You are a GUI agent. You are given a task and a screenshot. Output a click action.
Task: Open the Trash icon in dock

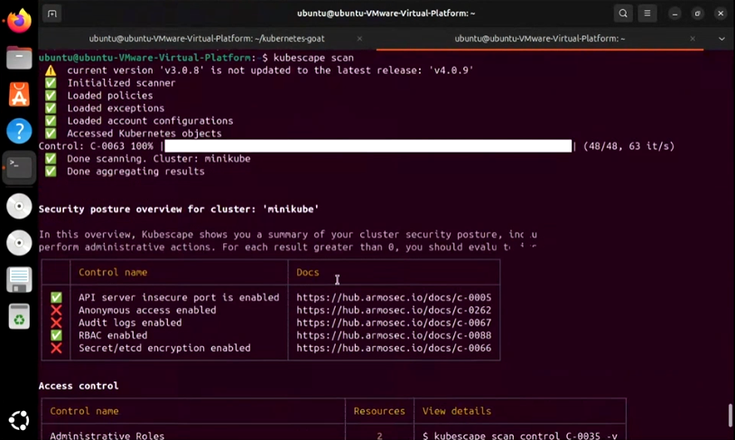pyautogui.click(x=19, y=316)
